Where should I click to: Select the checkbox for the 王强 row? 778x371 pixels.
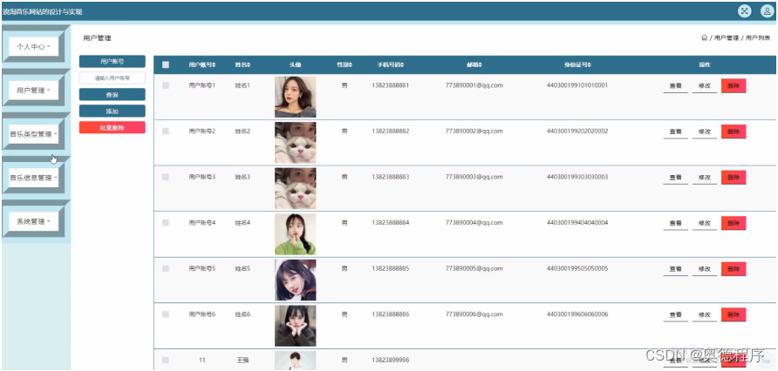166,360
